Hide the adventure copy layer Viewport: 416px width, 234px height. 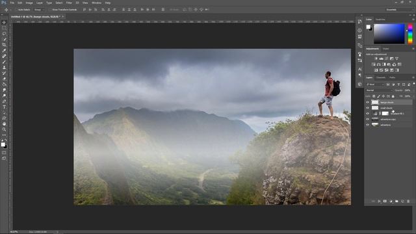[368, 119]
